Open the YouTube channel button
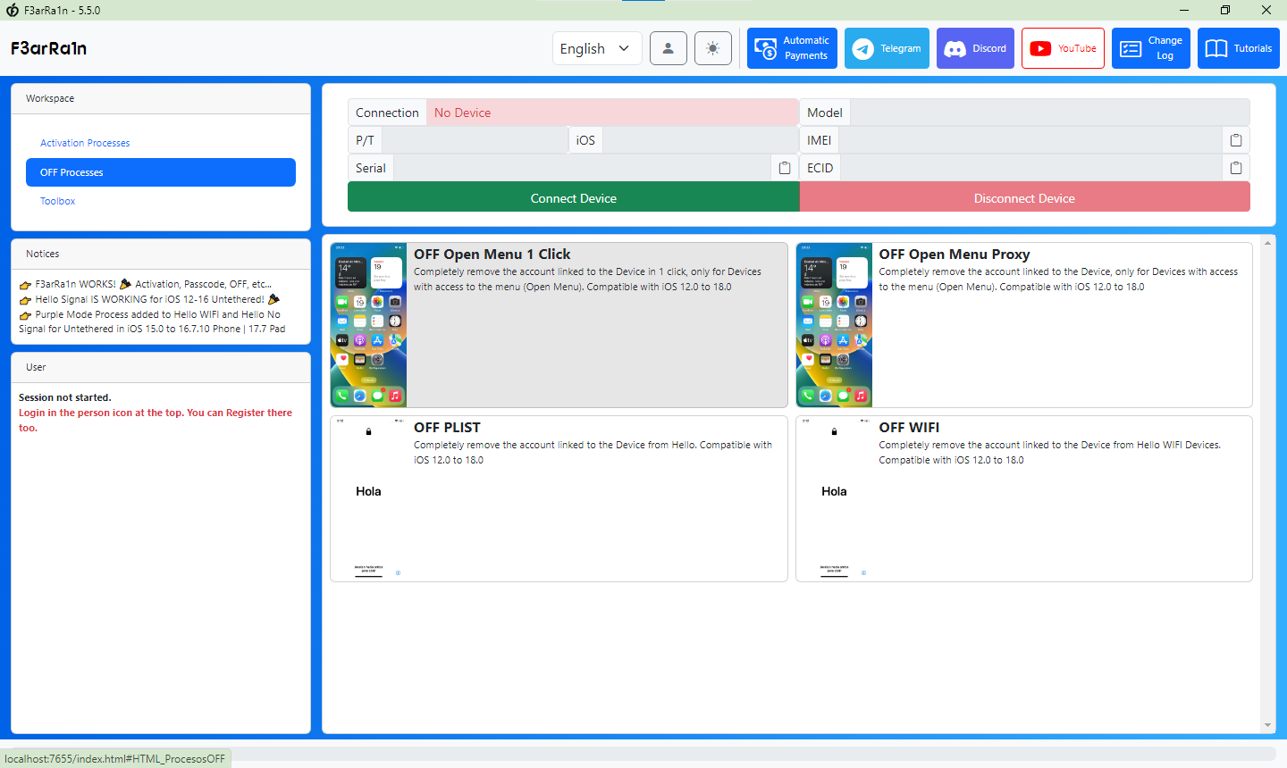The height and width of the screenshot is (768, 1287). coord(1063,48)
